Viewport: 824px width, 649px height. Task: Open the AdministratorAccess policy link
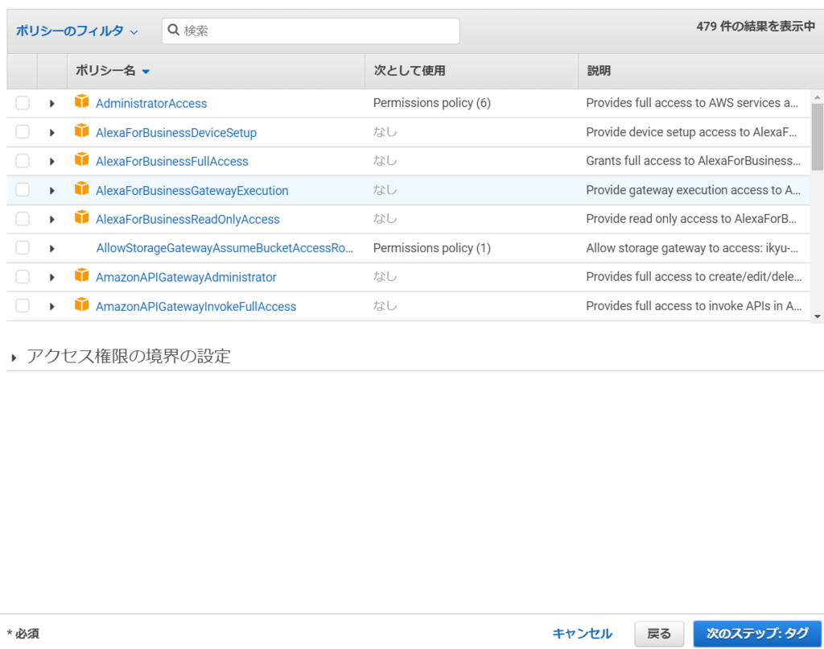pos(151,104)
